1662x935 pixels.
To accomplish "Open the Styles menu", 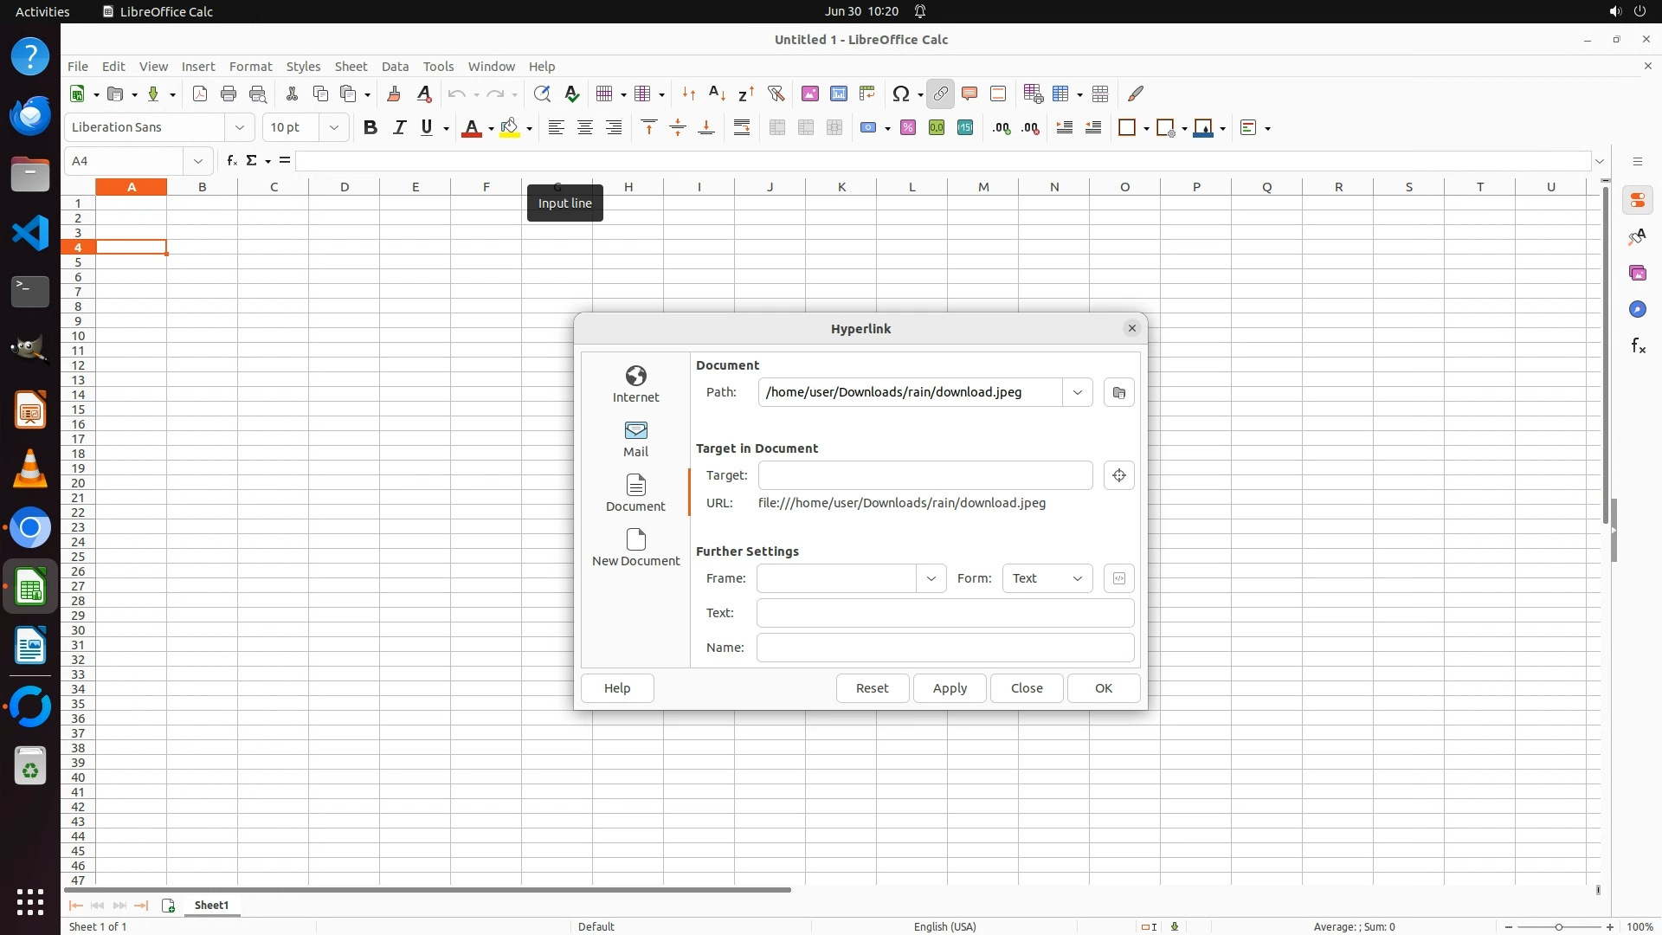I will [303, 67].
